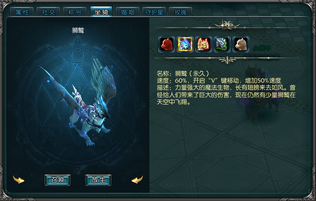Click the 小蜗牛 player name in background
This screenshot has height=201, width=316.
(262, 48)
